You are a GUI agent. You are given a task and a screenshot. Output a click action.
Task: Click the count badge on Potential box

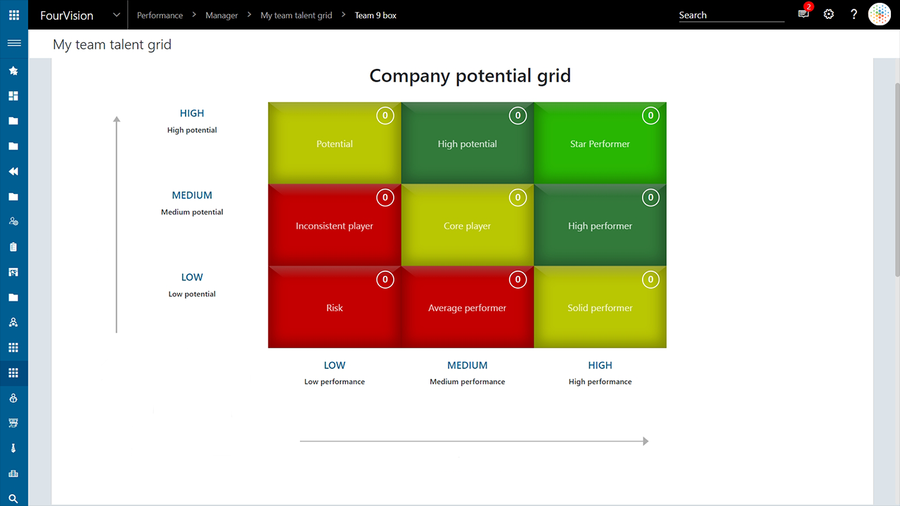click(385, 115)
